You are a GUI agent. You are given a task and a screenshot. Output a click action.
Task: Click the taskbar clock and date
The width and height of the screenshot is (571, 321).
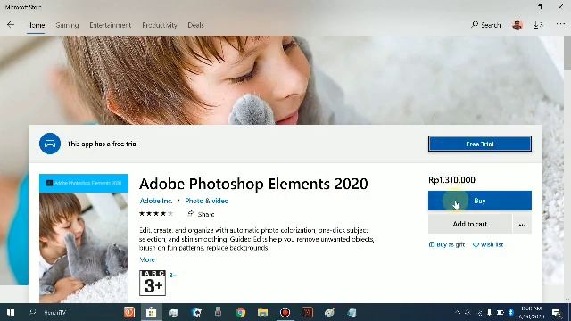pos(532,312)
